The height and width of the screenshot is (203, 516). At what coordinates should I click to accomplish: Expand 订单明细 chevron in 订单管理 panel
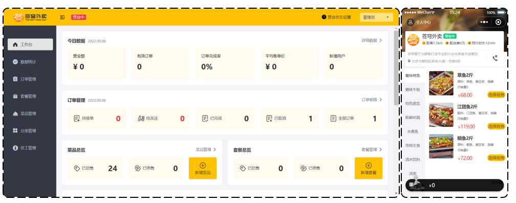point(381,100)
